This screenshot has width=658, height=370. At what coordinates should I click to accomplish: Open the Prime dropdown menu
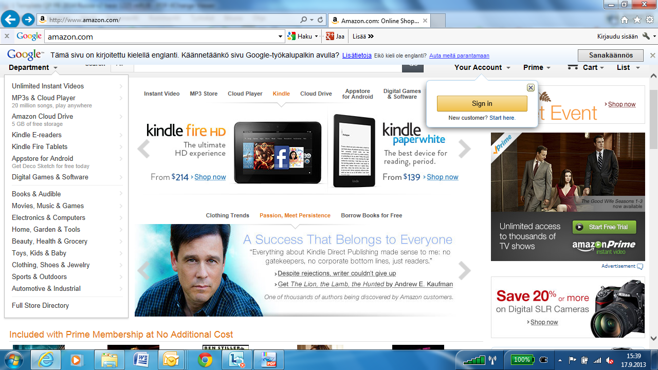537,67
